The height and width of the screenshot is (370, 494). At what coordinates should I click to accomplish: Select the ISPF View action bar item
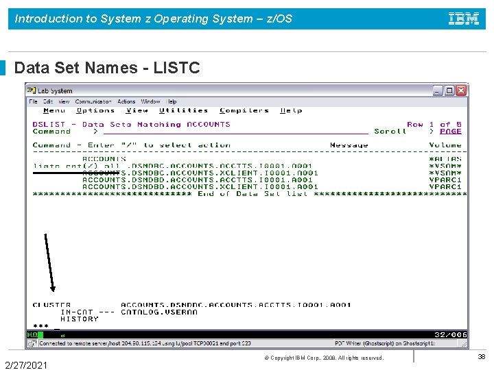(x=137, y=110)
